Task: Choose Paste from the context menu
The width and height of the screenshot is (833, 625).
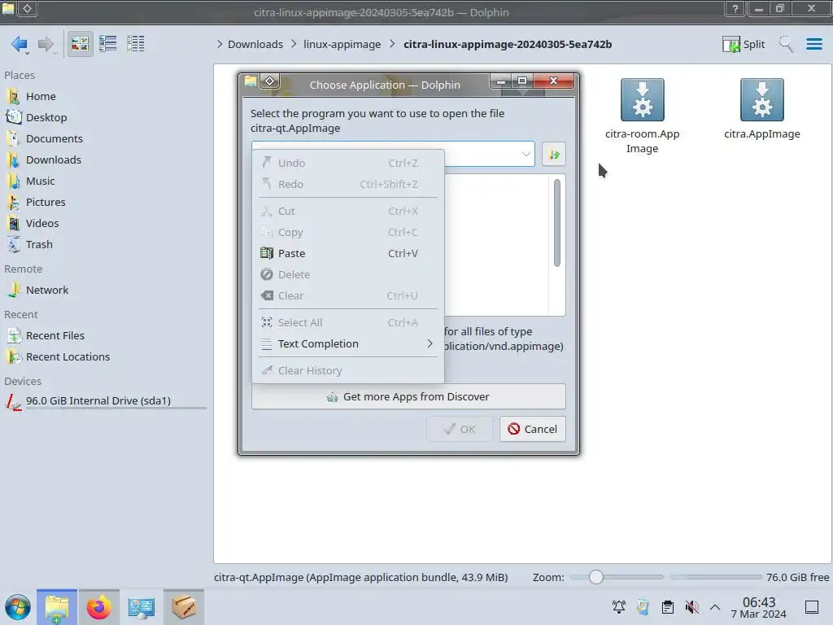Action: (x=348, y=254)
